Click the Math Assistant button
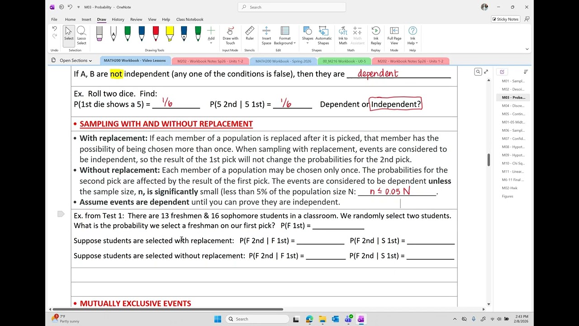579x326 pixels. (x=357, y=36)
